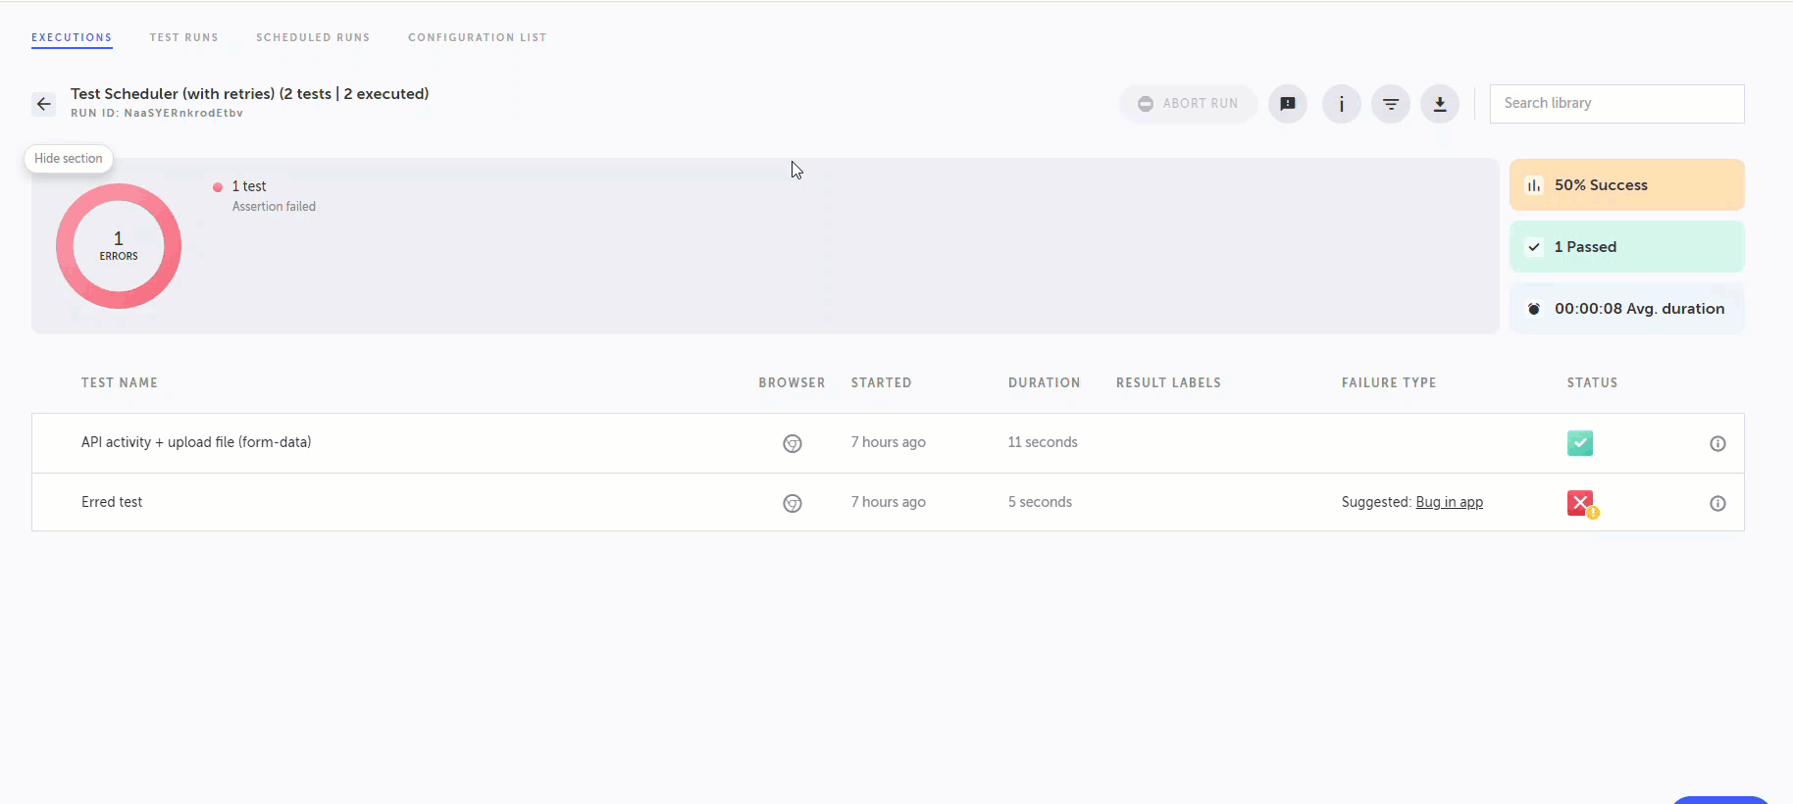Click the Test Name column header
Viewport: 1793px width, 804px height.
pyautogui.click(x=120, y=383)
